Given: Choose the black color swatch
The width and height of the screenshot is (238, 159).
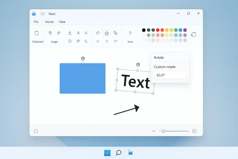Looking at the screenshot, I should [144, 30].
